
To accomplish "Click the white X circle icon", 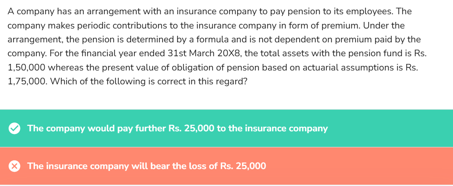I will (14, 166).
